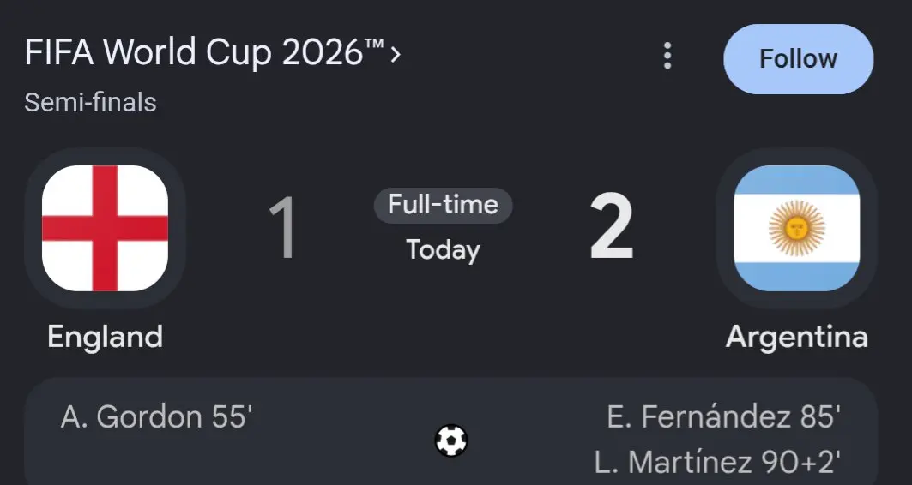Click the Argentina flag icon

(x=797, y=228)
